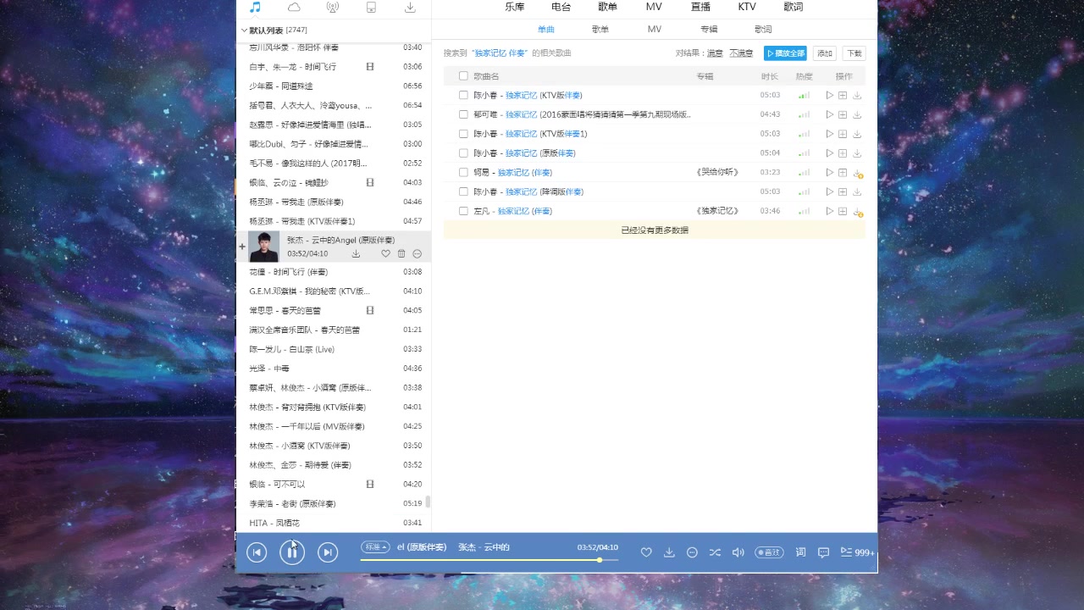Click the 播放全部 button
The width and height of the screenshot is (1084, 610).
point(785,53)
